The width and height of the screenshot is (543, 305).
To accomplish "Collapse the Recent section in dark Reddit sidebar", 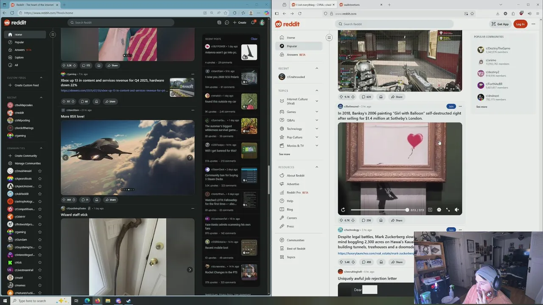I will coord(41,97).
